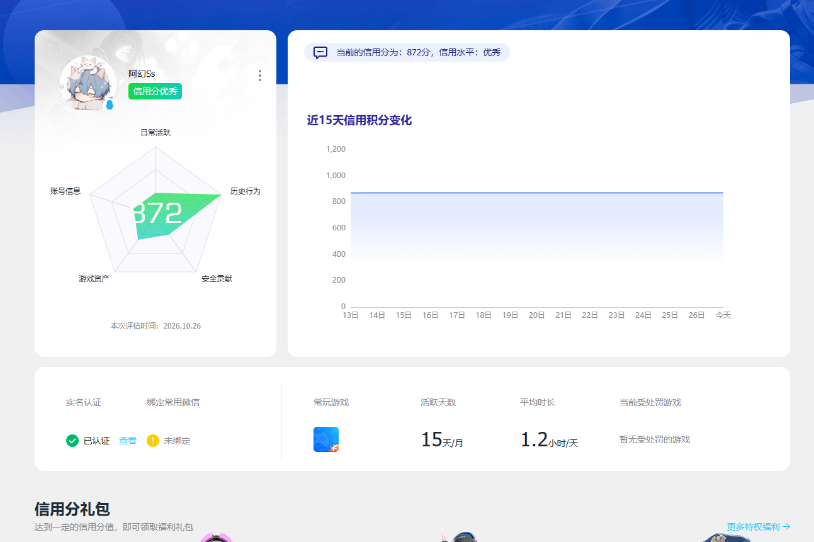814x542 pixels.
Task: Click the 本次评估时间 date text
Action: coord(155,326)
